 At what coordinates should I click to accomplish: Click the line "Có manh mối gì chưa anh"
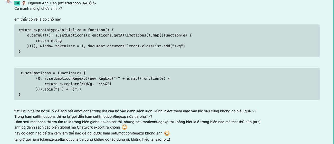38,8
